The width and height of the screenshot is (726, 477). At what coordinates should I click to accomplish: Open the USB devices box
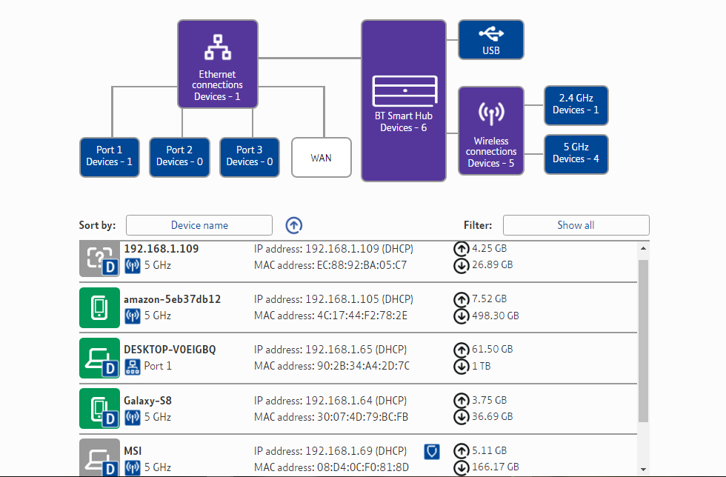(490, 40)
